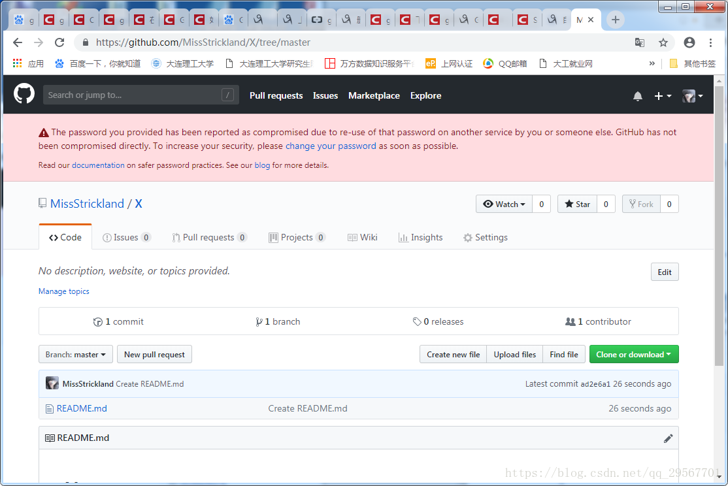Open the new tab plus button
728x486 pixels.
[615, 20]
